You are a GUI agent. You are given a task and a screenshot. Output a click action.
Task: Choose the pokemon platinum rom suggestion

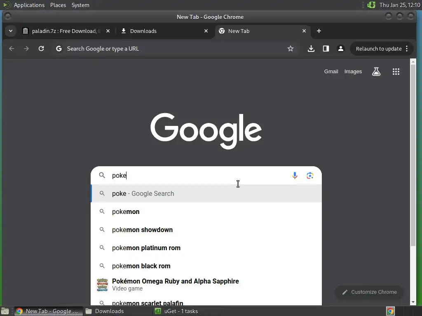point(206,248)
